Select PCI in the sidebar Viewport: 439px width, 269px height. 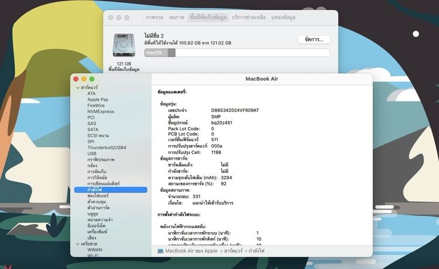point(91,118)
